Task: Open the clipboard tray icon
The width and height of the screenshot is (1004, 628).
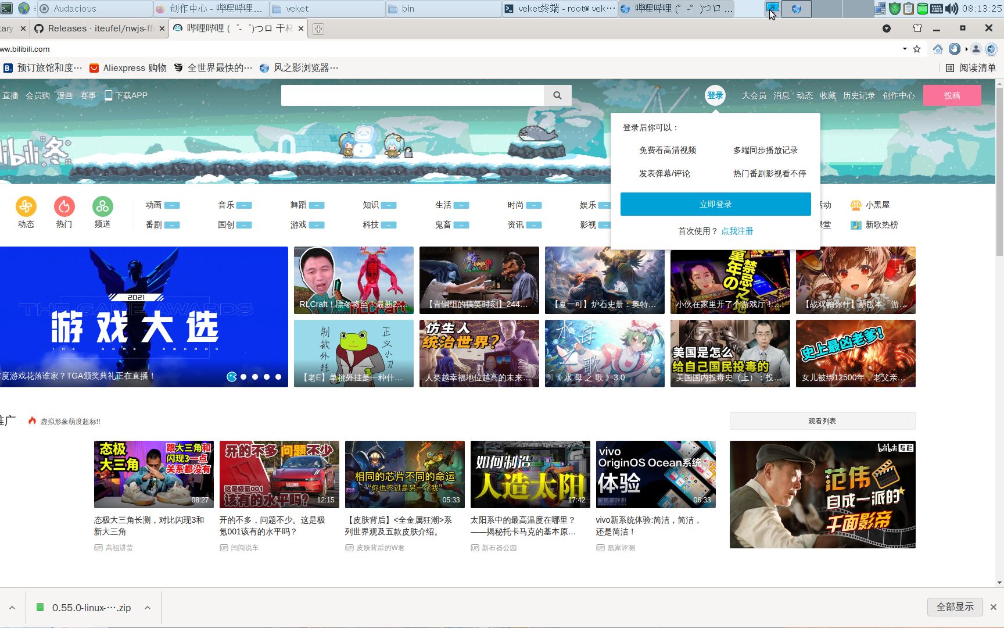Action: pyautogui.click(x=908, y=8)
